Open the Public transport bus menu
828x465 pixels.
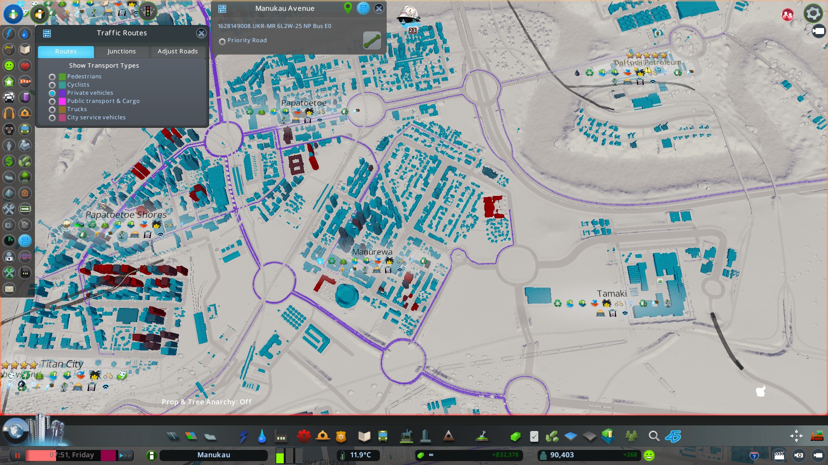tap(383, 437)
